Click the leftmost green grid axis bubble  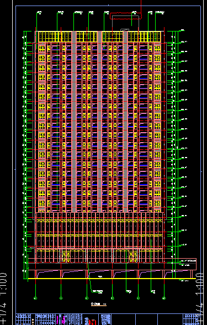[35, 298]
